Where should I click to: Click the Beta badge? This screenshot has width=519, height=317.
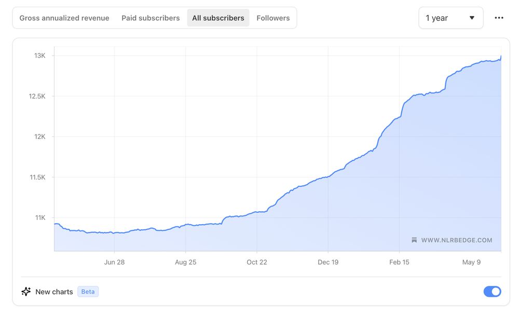[88, 292]
